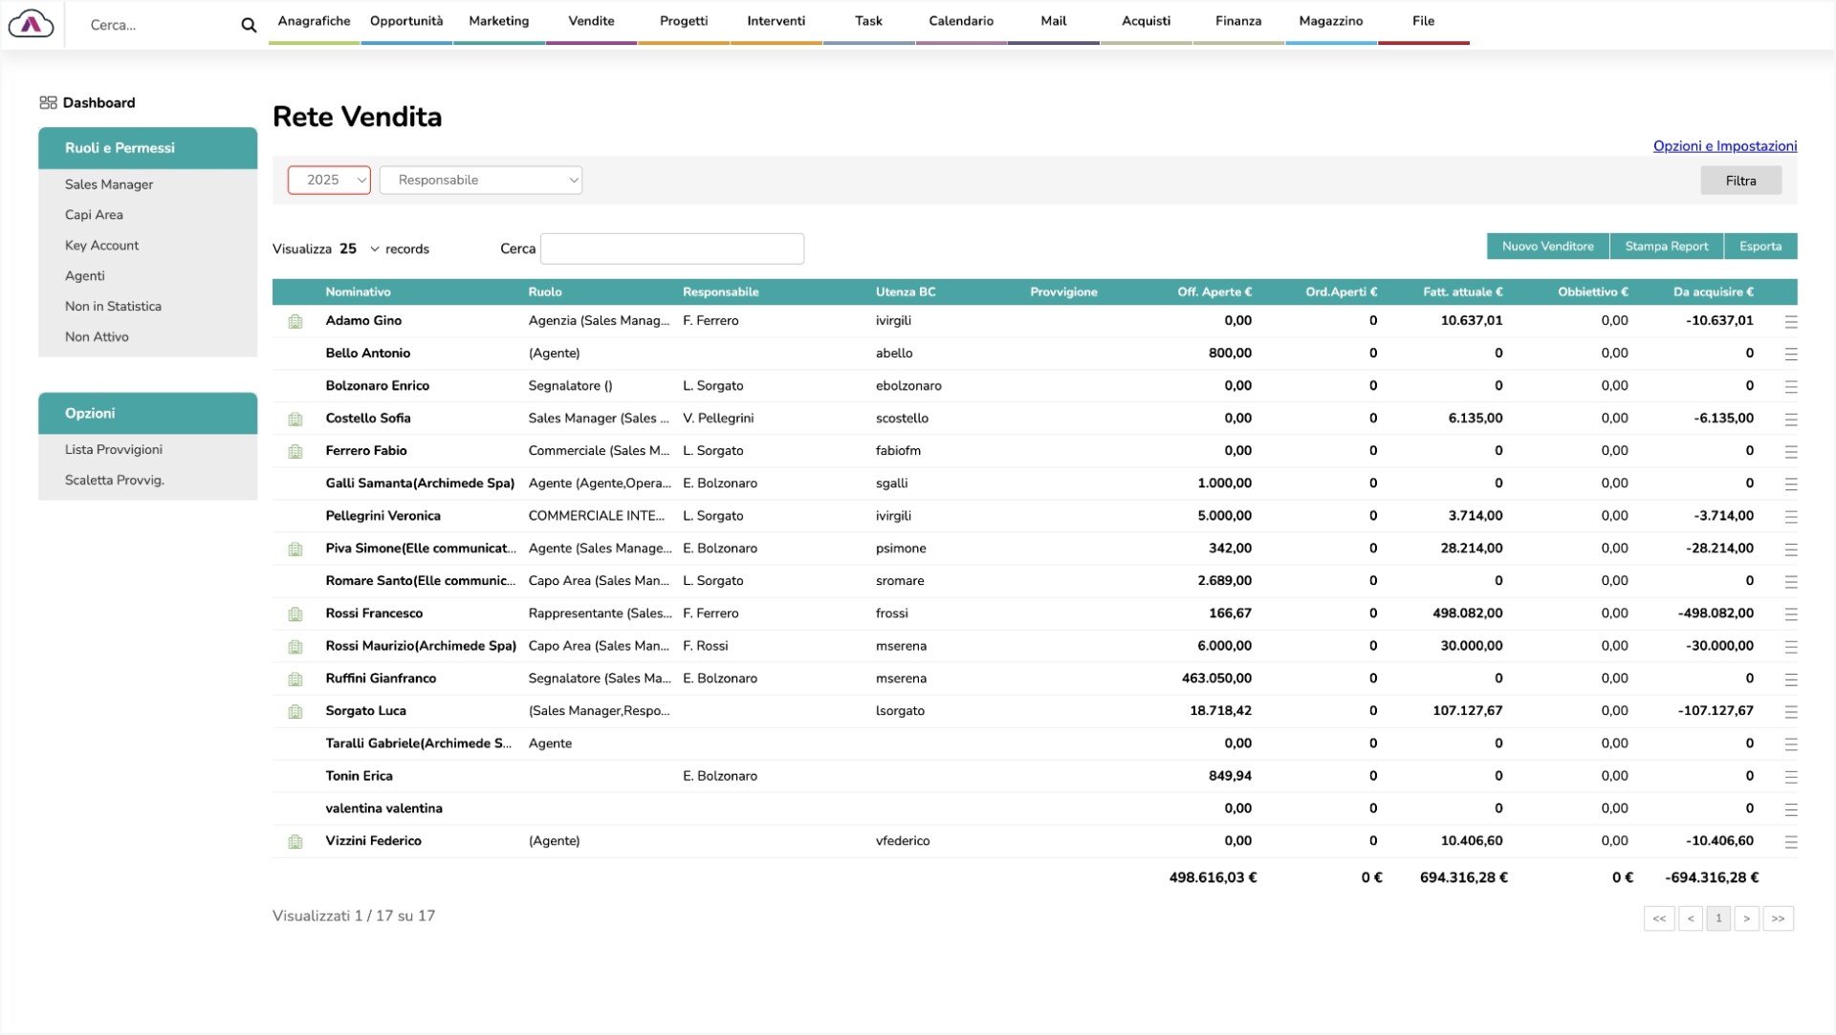Open the Magazzino menu tab
Viewport: 1836px width, 1035px height.
coord(1330,21)
